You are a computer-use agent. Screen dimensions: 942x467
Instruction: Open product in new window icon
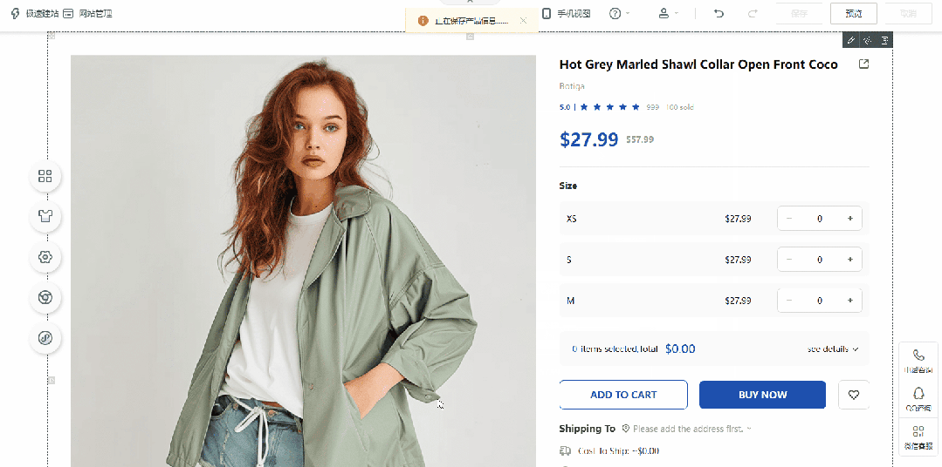864,64
